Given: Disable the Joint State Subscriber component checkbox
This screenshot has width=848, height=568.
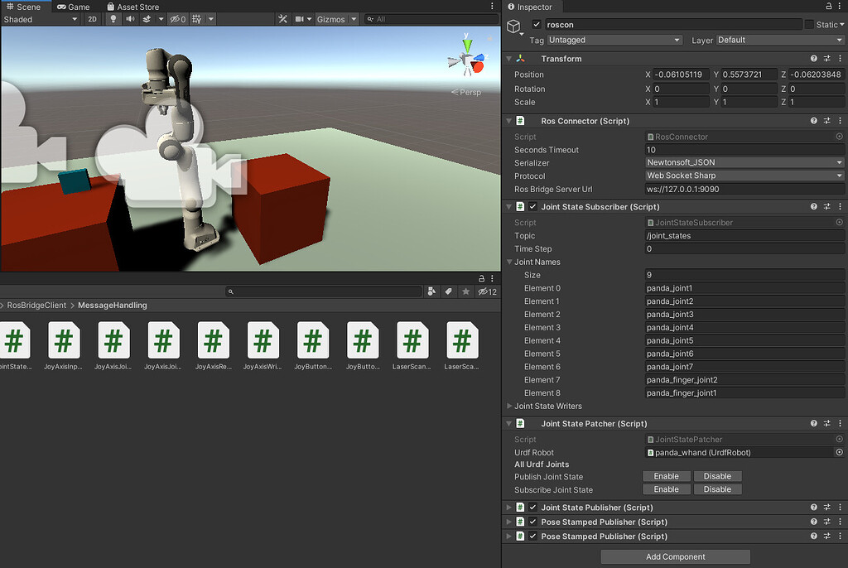Looking at the screenshot, I should coord(531,206).
